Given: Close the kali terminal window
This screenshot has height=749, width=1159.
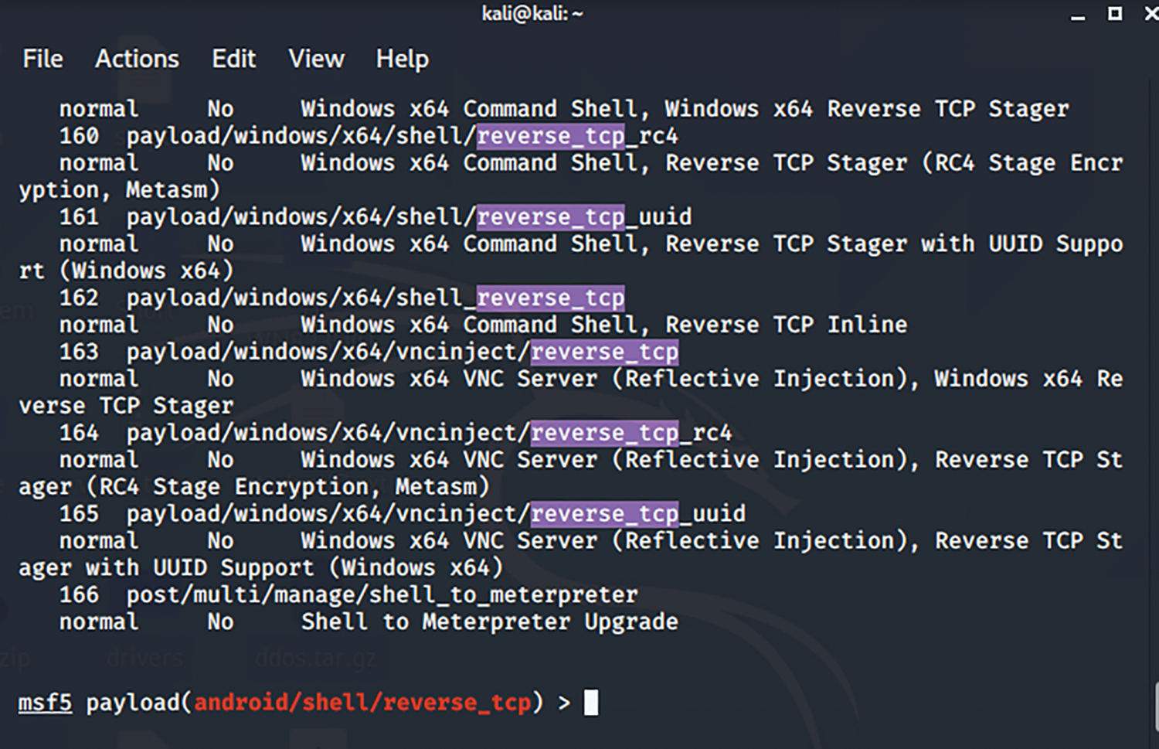Looking at the screenshot, I should [1151, 13].
